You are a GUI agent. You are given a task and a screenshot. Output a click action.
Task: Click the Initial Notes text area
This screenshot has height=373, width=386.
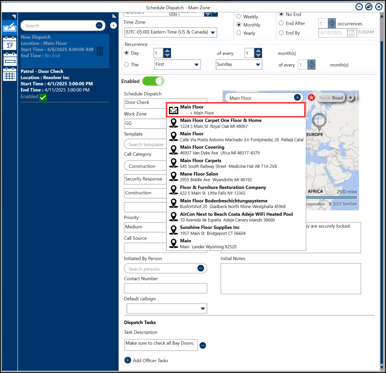[x=291, y=276]
